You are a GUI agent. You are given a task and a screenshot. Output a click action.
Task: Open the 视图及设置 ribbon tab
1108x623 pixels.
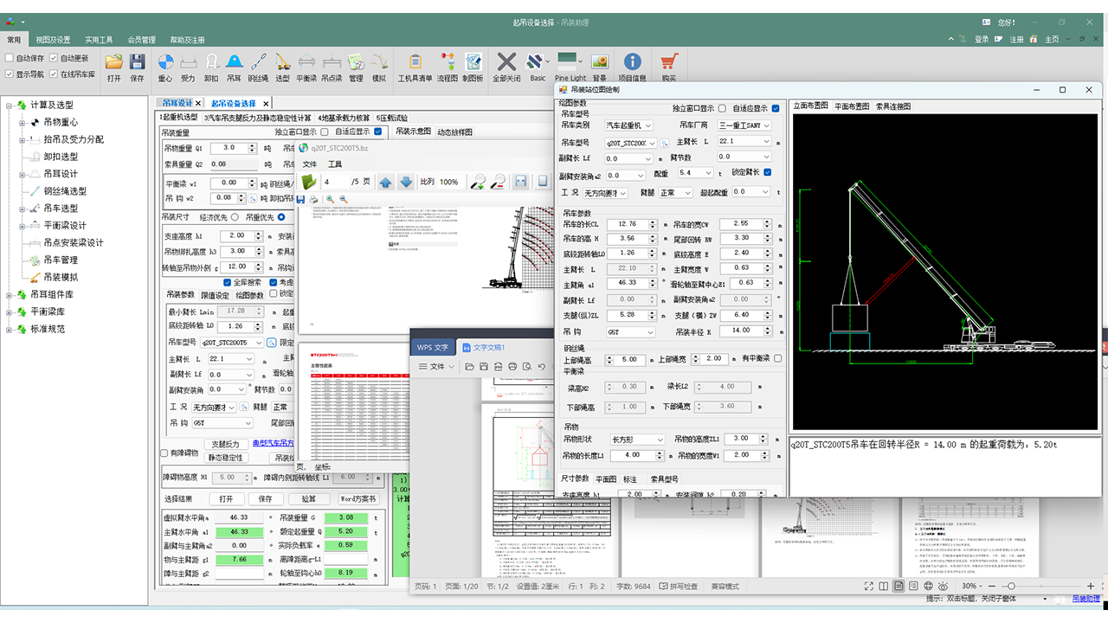coord(53,40)
